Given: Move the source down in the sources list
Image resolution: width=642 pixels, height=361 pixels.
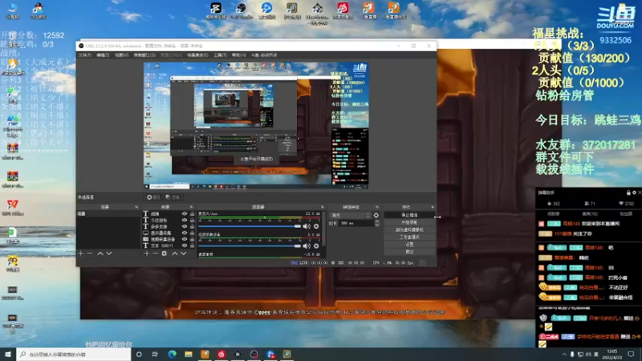Looking at the screenshot, I should coord(184,254).
